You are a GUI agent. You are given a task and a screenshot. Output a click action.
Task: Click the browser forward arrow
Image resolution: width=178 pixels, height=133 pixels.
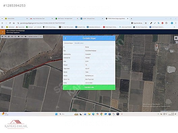point(6,23)
